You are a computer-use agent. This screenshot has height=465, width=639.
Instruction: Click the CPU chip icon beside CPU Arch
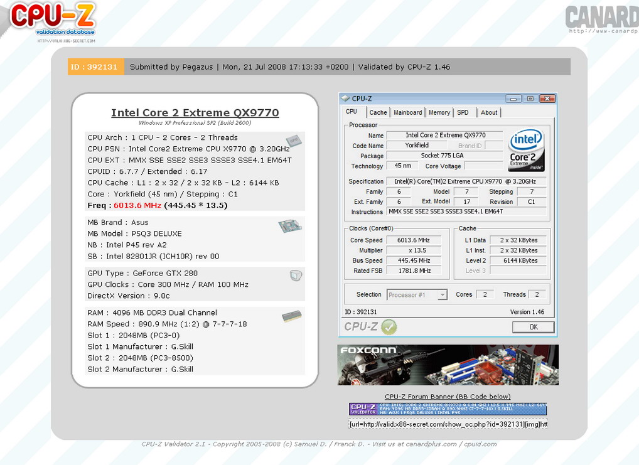click(294, 141)
